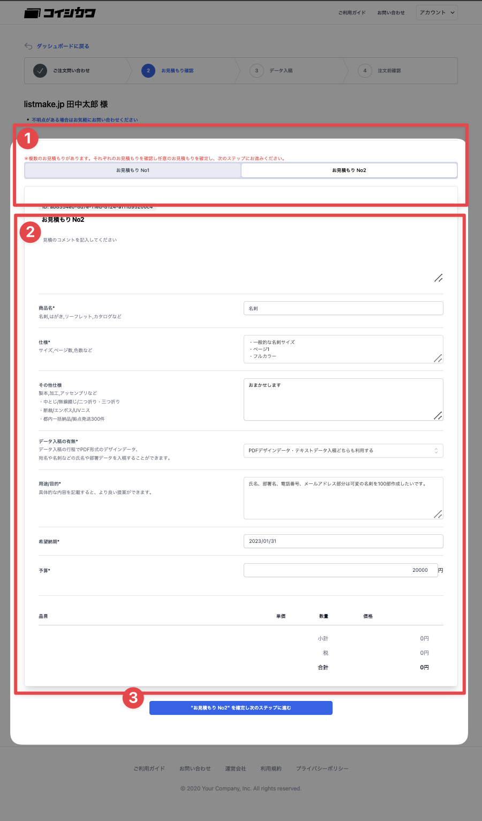Click the 商品名 input field
Image resolution: width=482 pixels, height=821 pixels.
(343, 308)
